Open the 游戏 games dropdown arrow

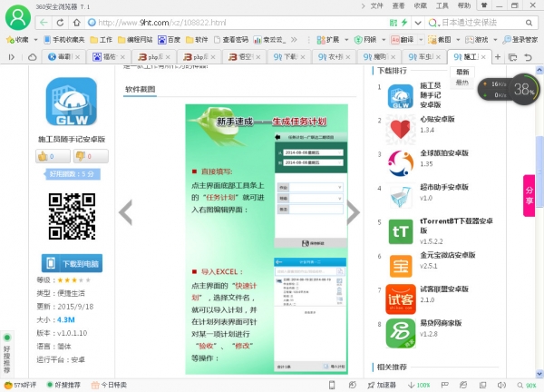[x=495, y=40]
